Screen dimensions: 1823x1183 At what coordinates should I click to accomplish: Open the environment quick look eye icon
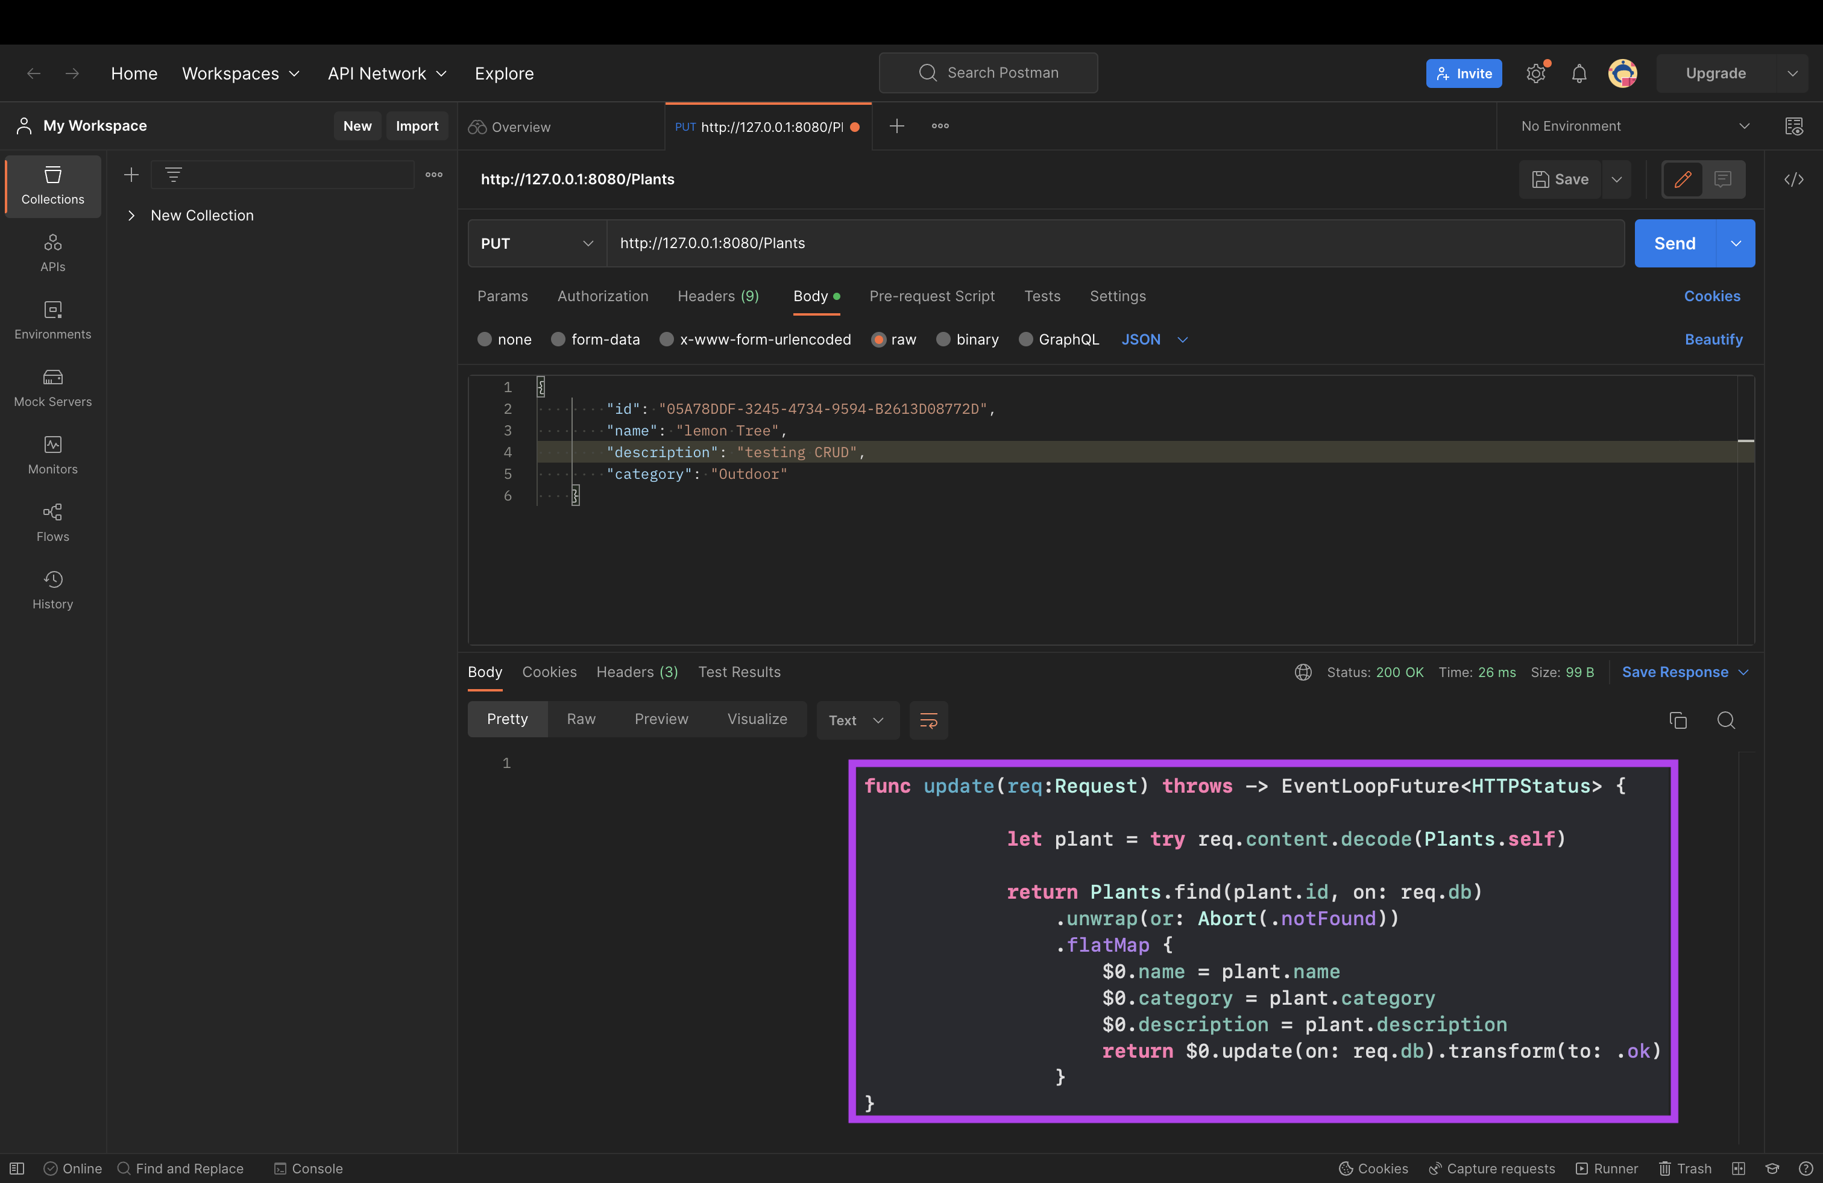(x=1795, y=126)
